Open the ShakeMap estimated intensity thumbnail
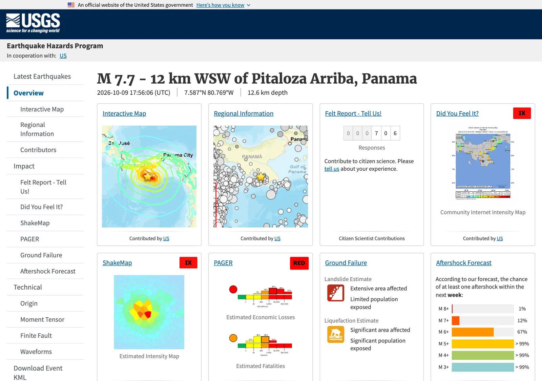Image resolution: width=542 pixels, height=381 pixels. click(x=149, y=312)
